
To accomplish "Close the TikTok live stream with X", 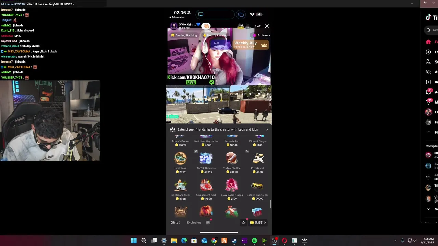I will [x=267, y=26].
